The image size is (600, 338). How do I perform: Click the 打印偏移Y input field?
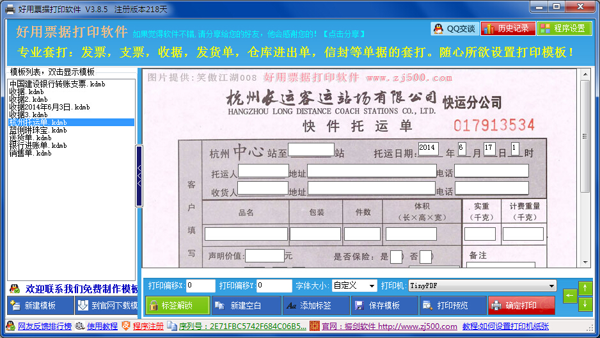pyautogui.click(x=274, y=286)
